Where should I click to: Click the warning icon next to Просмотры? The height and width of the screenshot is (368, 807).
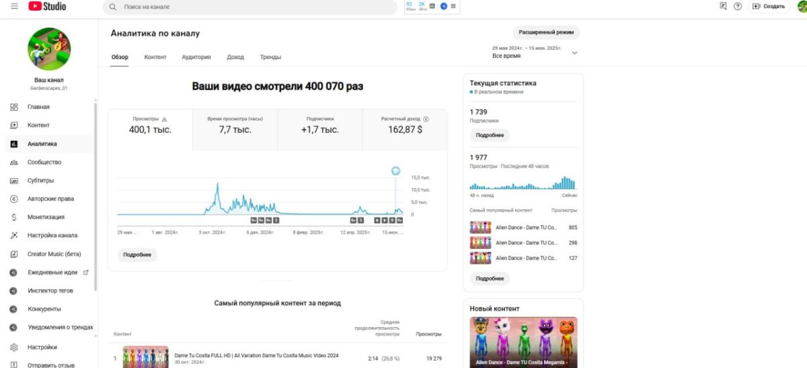(165, 119)
